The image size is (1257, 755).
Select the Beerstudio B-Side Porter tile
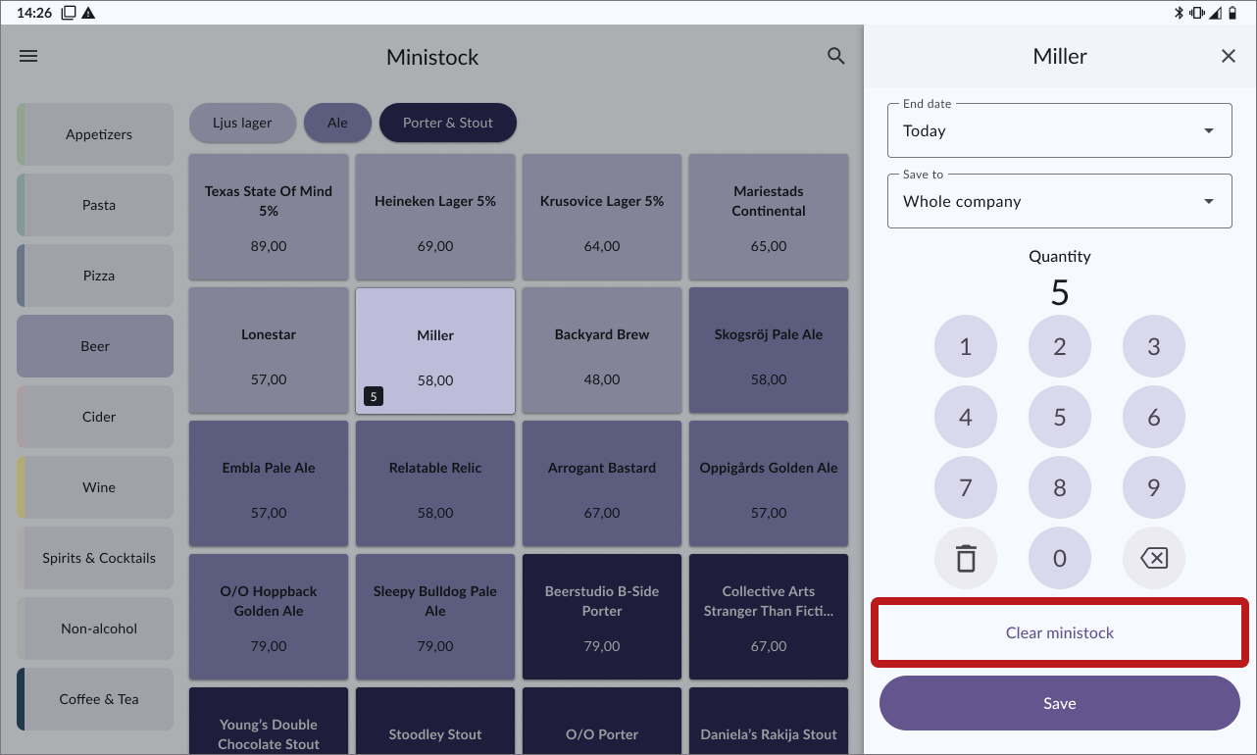click(x=602, y=617)
